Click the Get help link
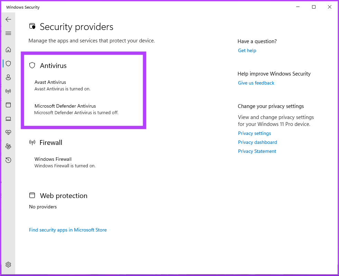Screen dimensions: 339x276 tap(247, 50)
